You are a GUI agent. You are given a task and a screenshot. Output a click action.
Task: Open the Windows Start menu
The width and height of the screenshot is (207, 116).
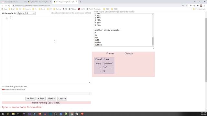(3, 114)
